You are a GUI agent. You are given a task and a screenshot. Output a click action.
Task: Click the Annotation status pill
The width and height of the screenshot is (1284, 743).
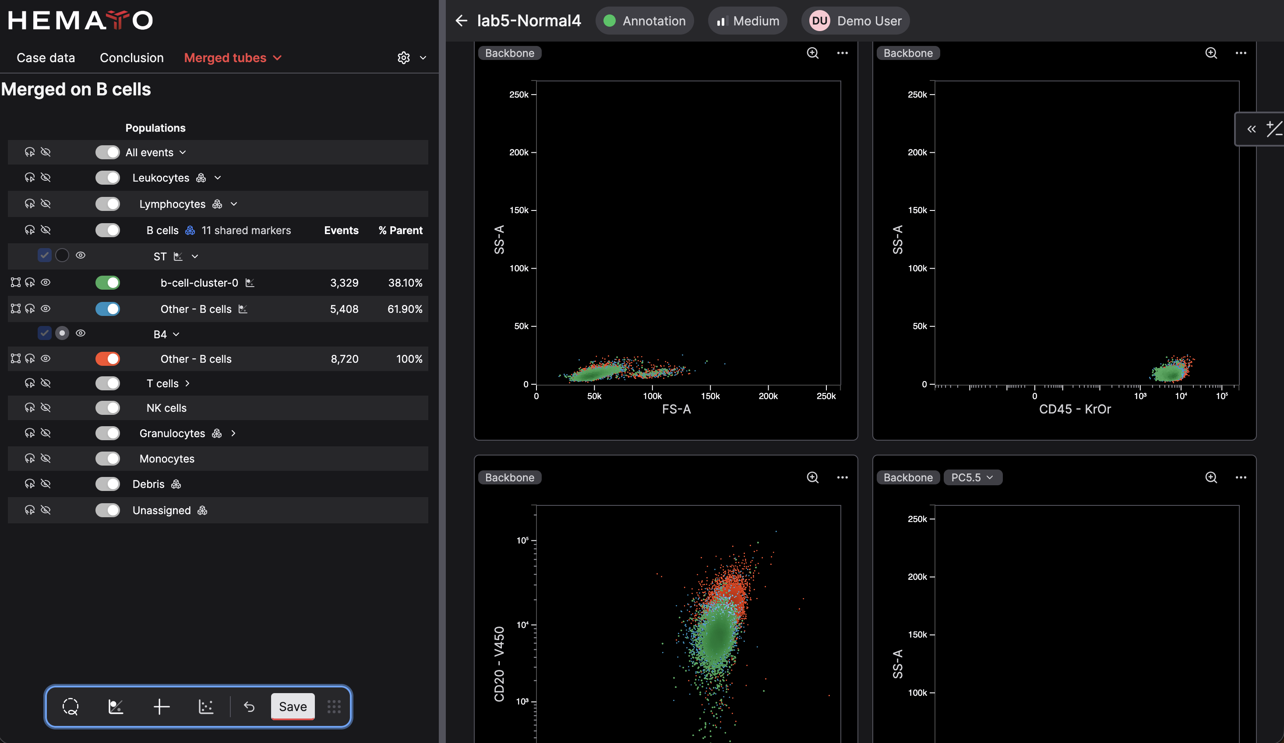tap(645, 21)
